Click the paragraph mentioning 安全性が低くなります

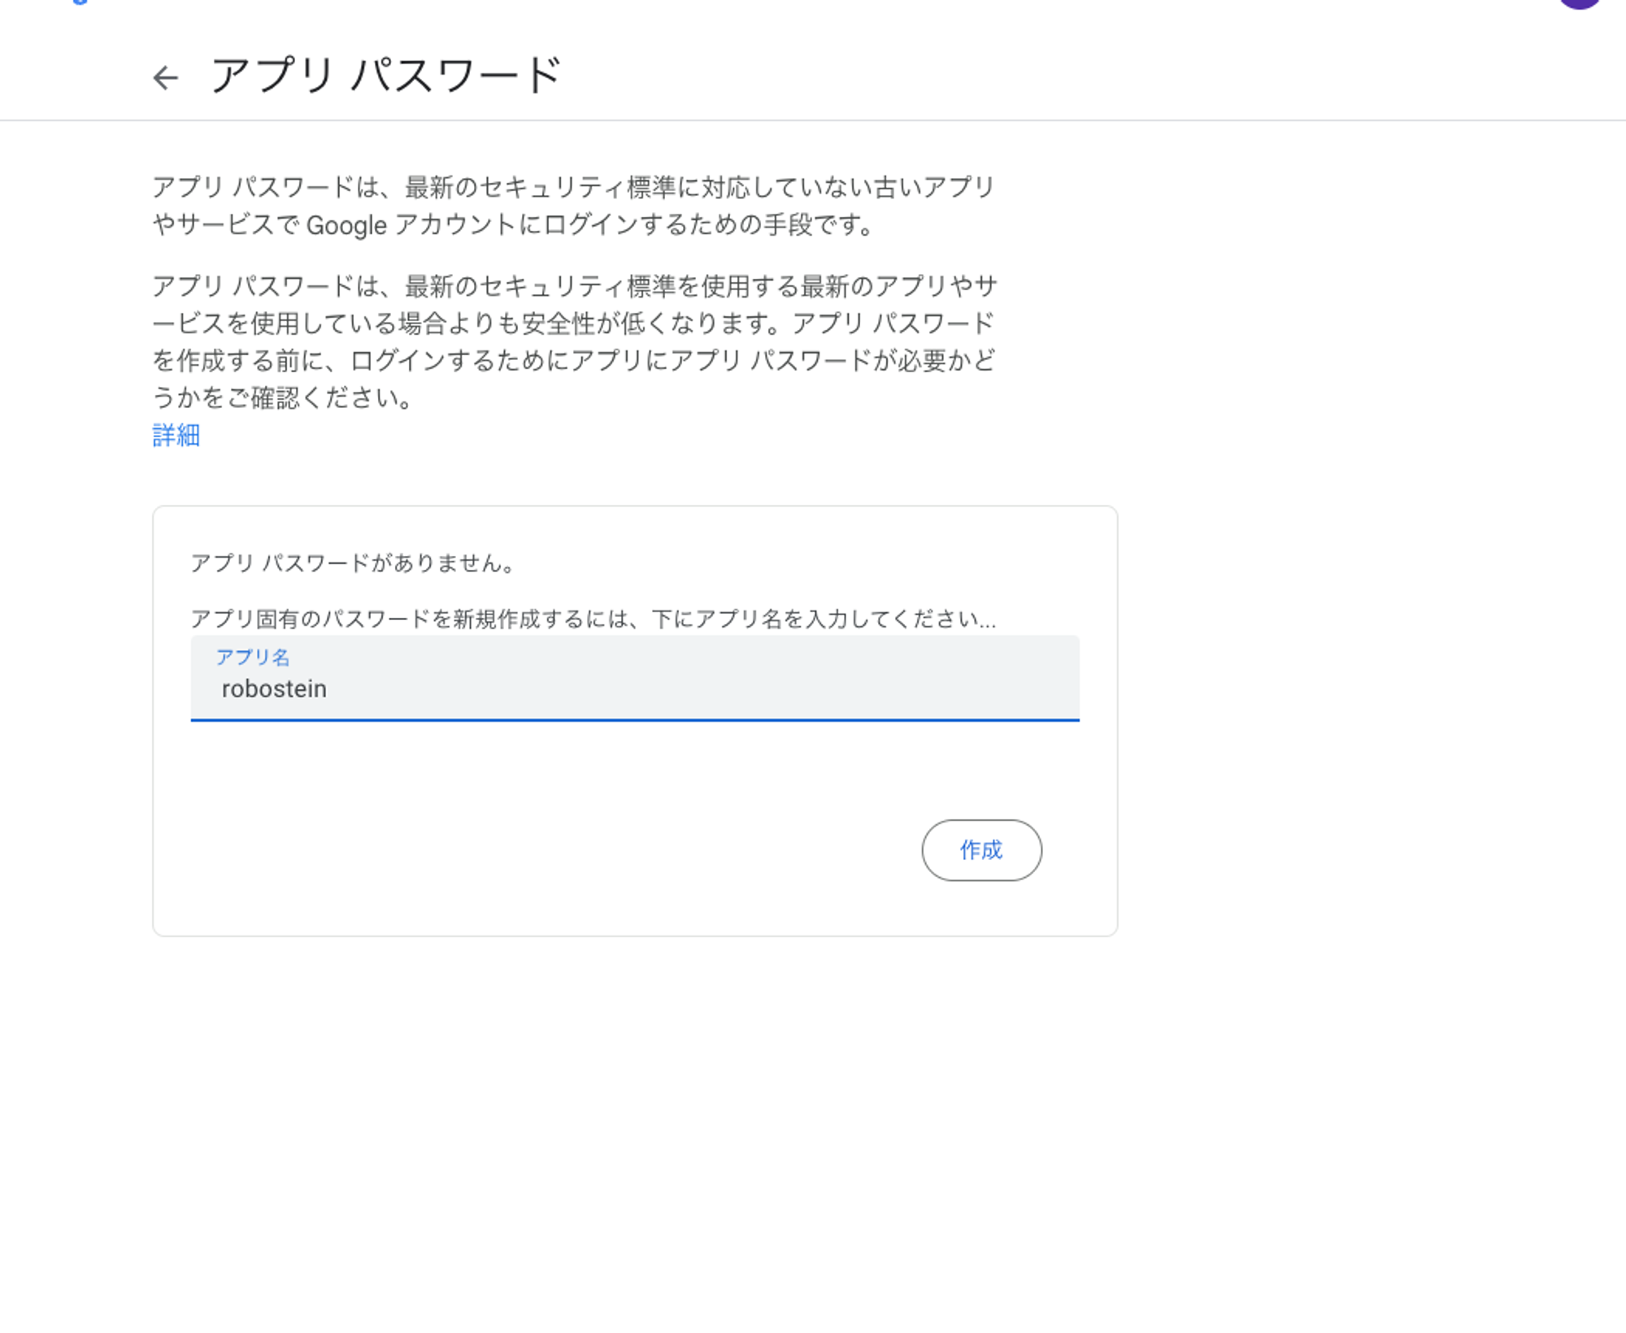[574, 341]
